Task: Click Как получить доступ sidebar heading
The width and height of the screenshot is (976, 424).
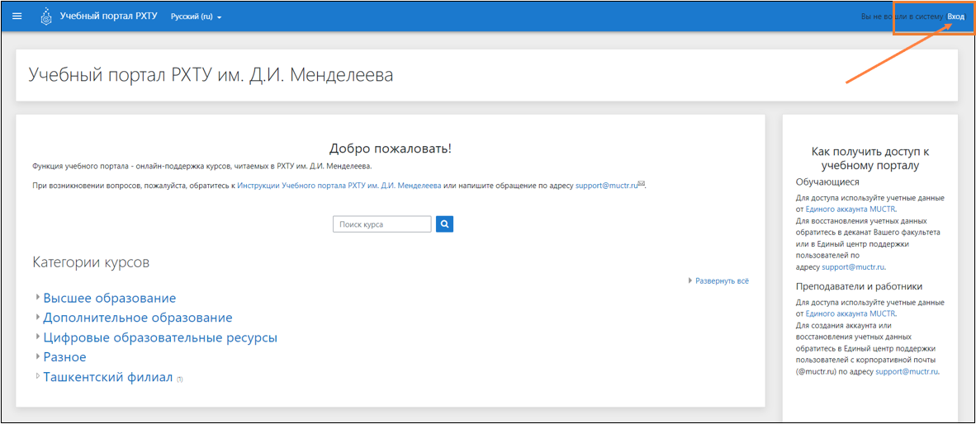Action: pyautogui.click(x=870, y=158)
